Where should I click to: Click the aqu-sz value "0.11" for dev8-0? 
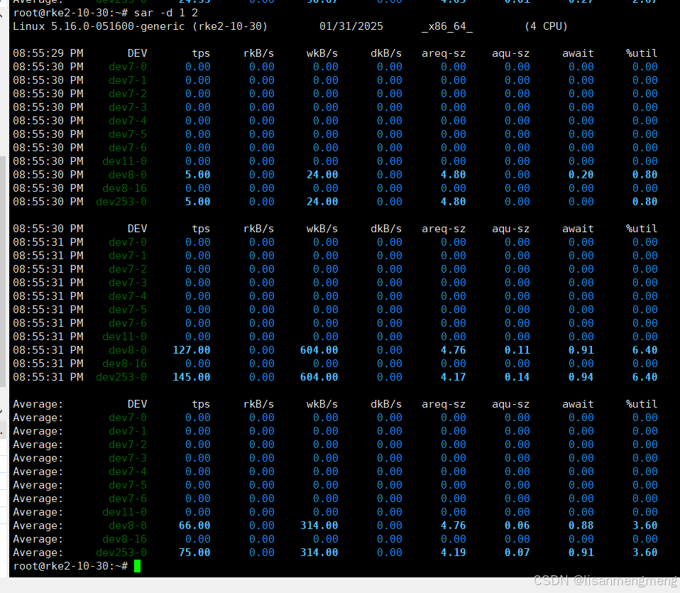coord(517,349)
